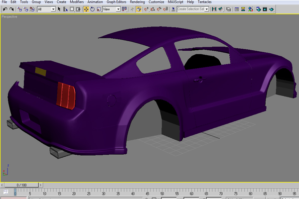Open the Rendered Frame Window icon
This screenshot has width=299, height=199.
click(265, 9)
